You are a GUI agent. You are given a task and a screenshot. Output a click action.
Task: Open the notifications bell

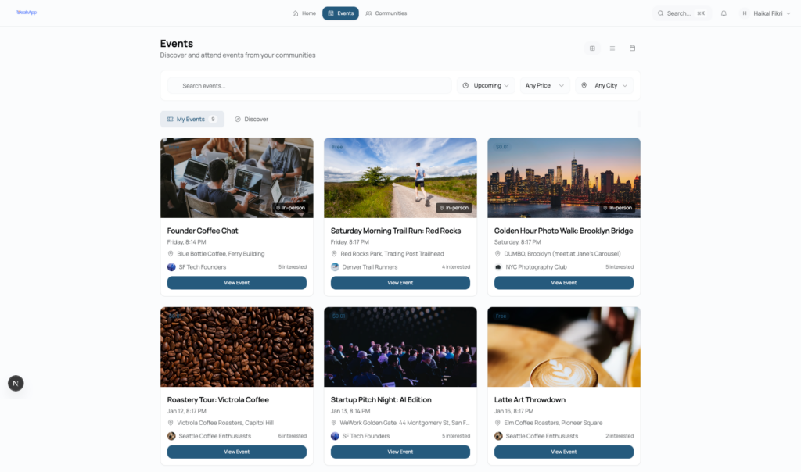coord(724,13)
